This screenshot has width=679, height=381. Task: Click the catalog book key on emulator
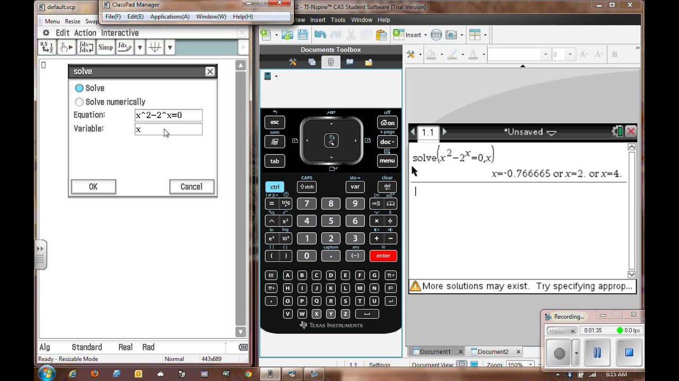(x=391, y=203)
